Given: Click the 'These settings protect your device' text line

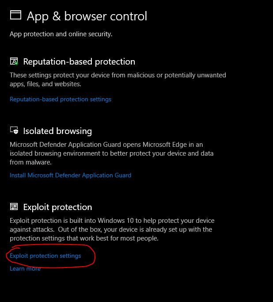Looking at the screenshot, I should coord(118,75).
